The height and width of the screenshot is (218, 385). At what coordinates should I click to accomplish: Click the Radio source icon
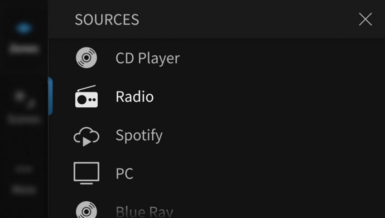(86, 97)
